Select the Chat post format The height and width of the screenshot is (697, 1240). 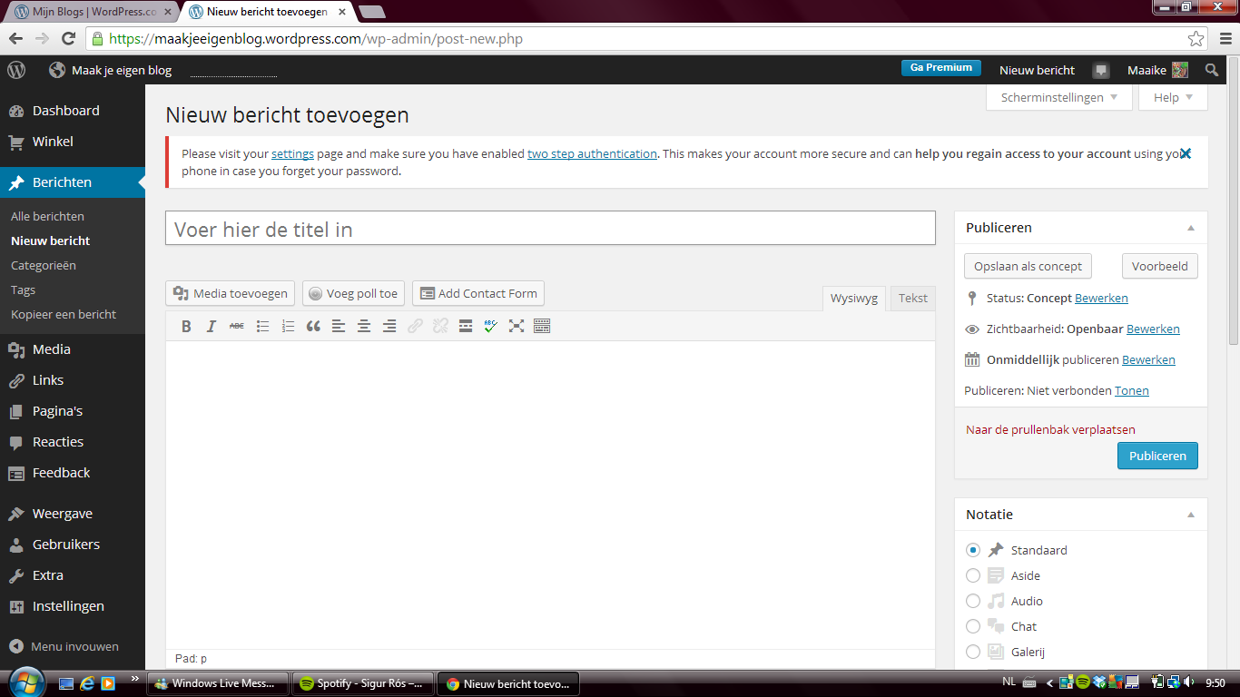[x=973, y=626]
